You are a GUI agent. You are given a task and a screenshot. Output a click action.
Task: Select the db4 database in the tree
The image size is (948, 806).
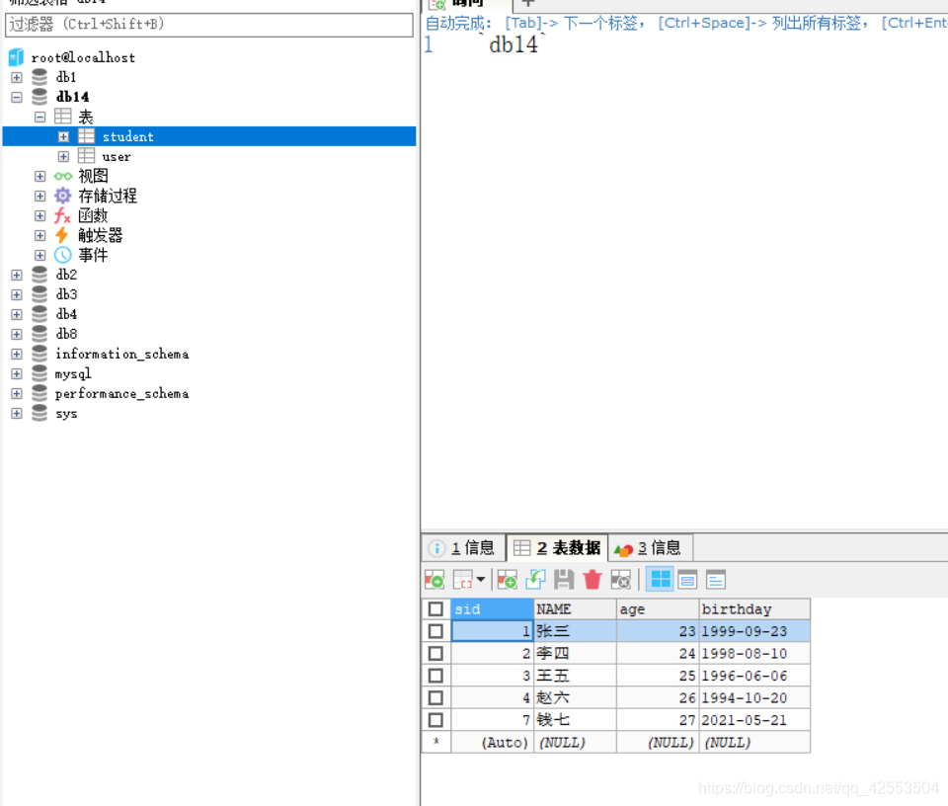66,314
